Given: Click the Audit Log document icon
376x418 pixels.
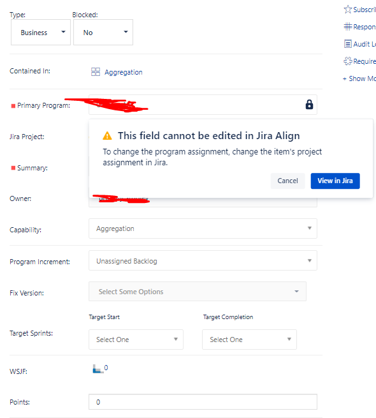Looking at the screenshot, I should tap(348, 44).
